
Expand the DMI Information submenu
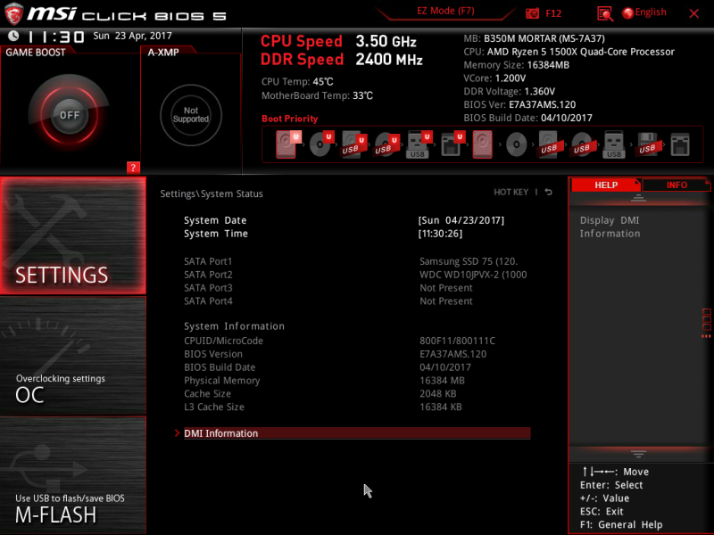(x=357, y=433)
